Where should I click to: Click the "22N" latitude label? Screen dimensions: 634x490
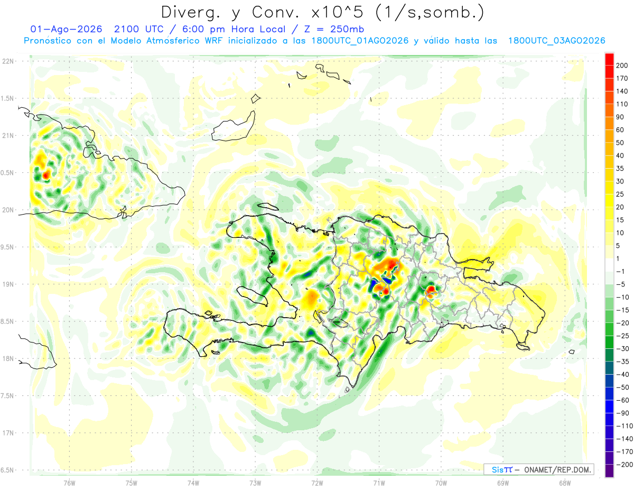click(8, 61)
